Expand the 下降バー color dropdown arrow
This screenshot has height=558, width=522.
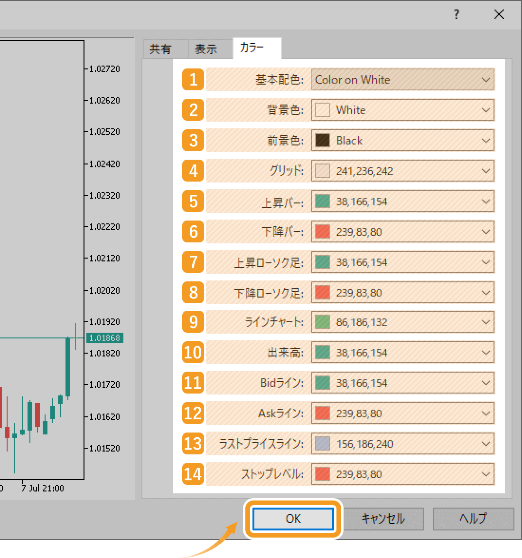(x=486, y=231)
